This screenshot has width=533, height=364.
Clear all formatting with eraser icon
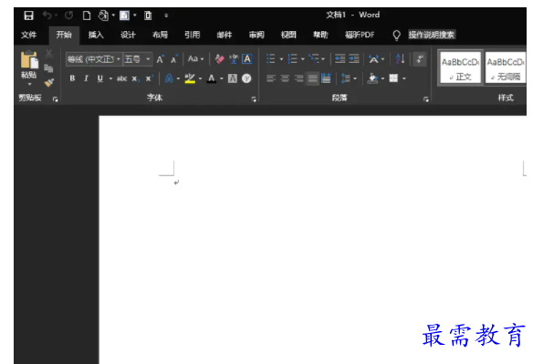(x=220, y=59)
